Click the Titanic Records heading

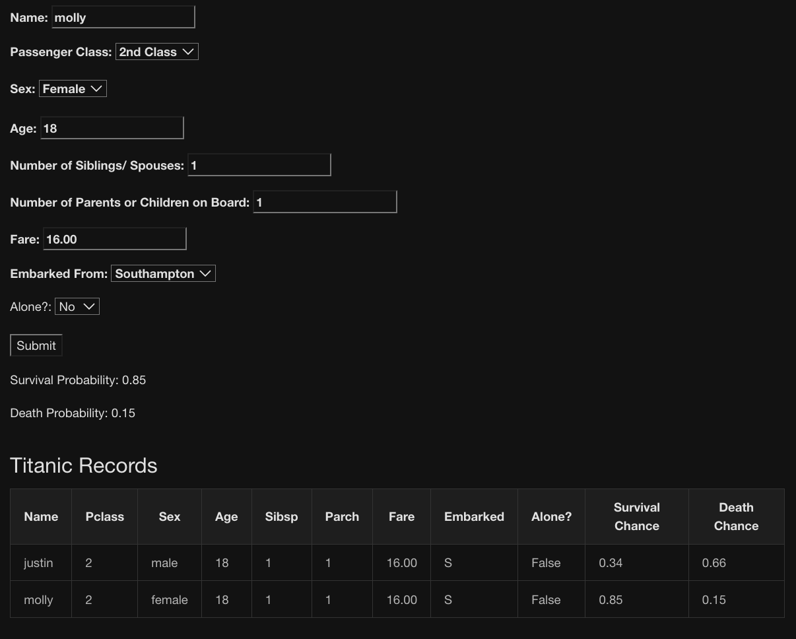coord(84,465)
